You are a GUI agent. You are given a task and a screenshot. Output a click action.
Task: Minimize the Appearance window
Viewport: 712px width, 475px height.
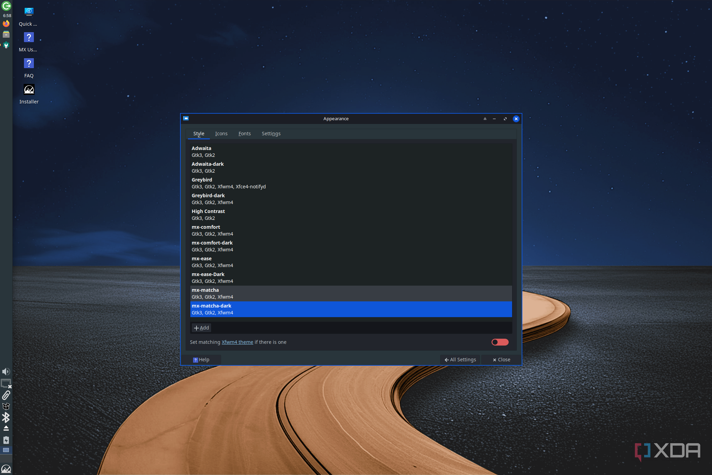[x=494, y=119]
